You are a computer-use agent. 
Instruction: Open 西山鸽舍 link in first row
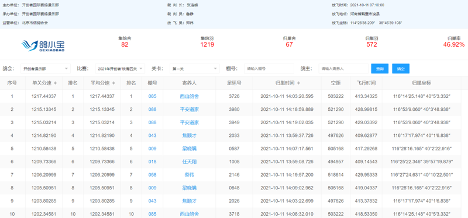pyautogui.click(x=189, y=96)
